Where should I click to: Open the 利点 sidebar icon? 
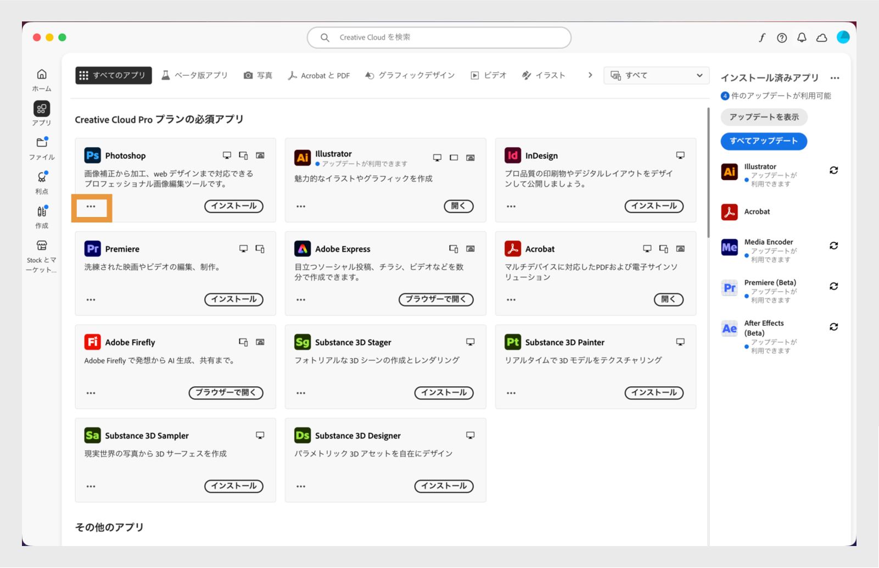click(x=42, y=177)
